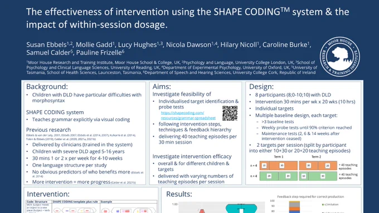The height and width of the screenshot is (213, 379).
Task: Click 'Multiple baseline design, each target:' bullet
Action: tap(296, 115)
